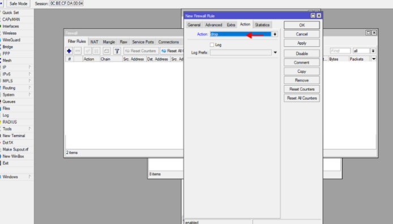Expand the table columns dropdown arrow
Viewport: 393px width, 224px height.
(x=374, y=59)
